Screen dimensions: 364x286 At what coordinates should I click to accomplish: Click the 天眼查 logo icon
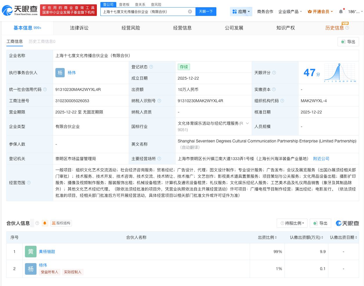[7, 10]
